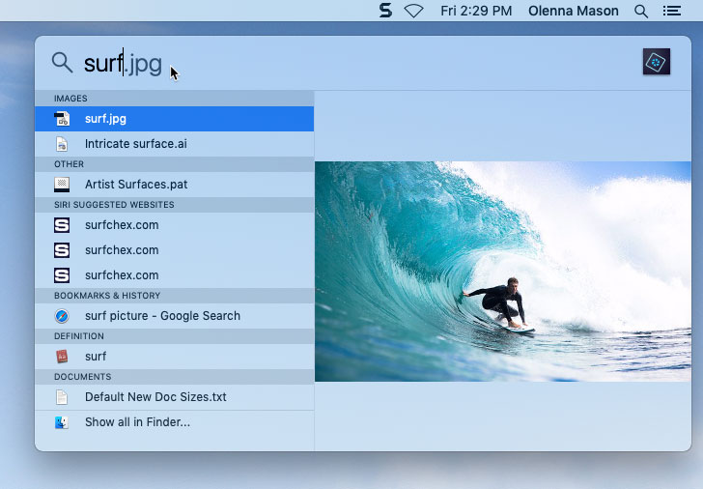Click the Finder icon beside Show all
703x489 pixels.
(x=62, y=422)
